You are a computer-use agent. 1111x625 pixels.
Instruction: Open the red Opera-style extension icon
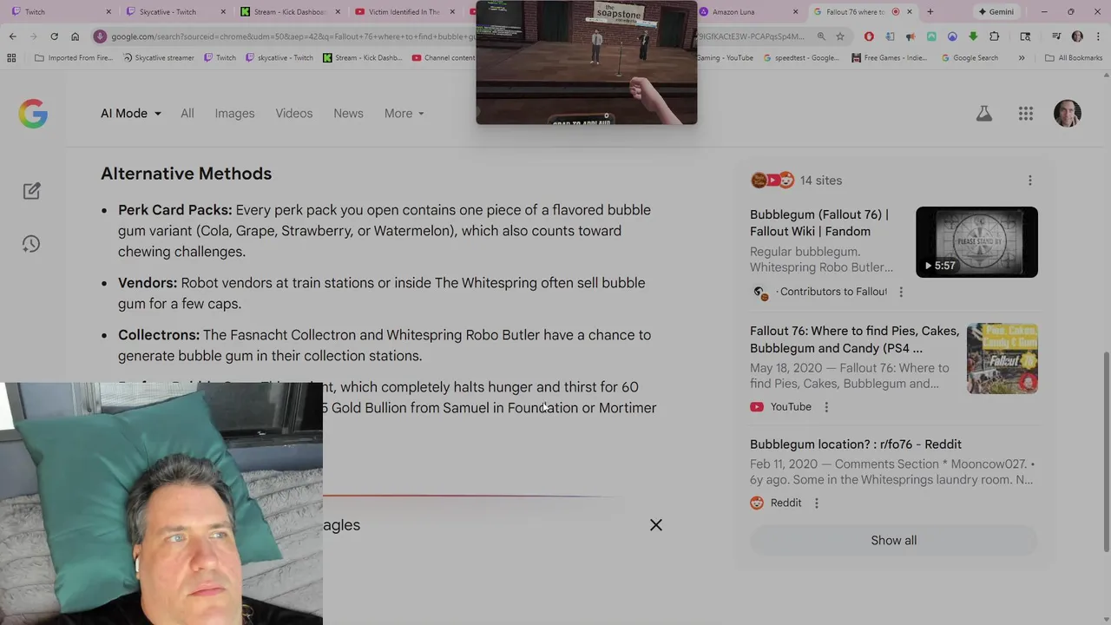click(x=869, y=36)
